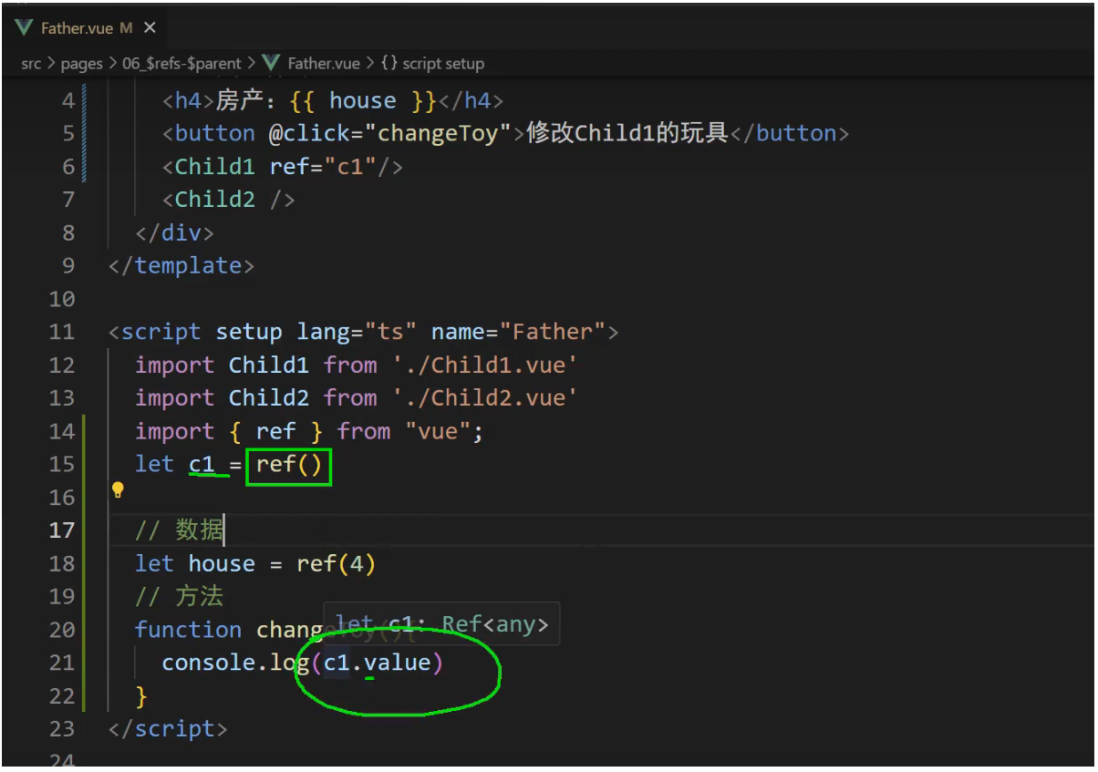Click the lightbulb quick-fix icon
Screen dimensions: 1098x772
(x=118, y=490)
